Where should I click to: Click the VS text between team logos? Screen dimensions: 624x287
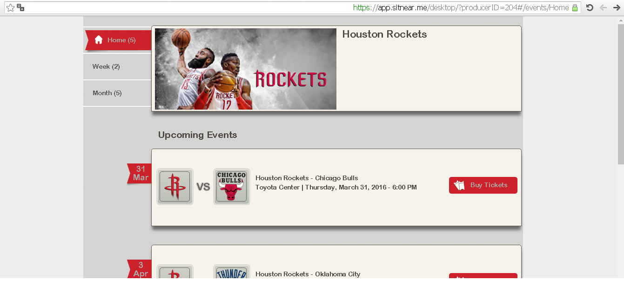(203, 187)
